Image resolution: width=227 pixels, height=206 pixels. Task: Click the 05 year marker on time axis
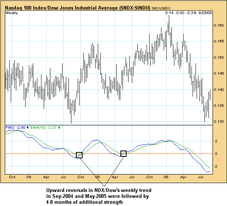[98, 178]
